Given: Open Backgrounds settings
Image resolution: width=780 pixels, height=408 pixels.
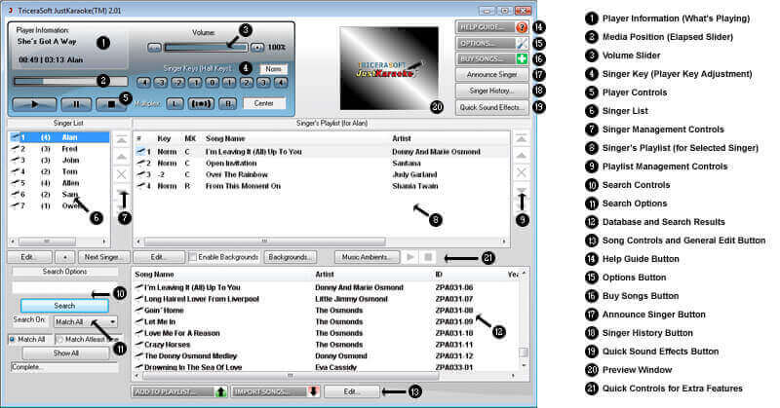Looking at the screenshot, I should click(x=290, y=257).
